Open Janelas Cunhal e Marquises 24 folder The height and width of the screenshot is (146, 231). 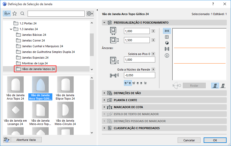click(x=40, y=46)
